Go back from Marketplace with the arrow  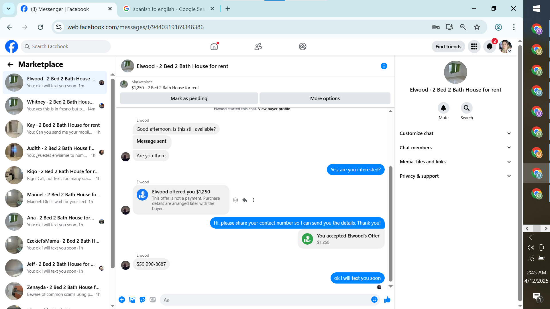coord(10,64)
